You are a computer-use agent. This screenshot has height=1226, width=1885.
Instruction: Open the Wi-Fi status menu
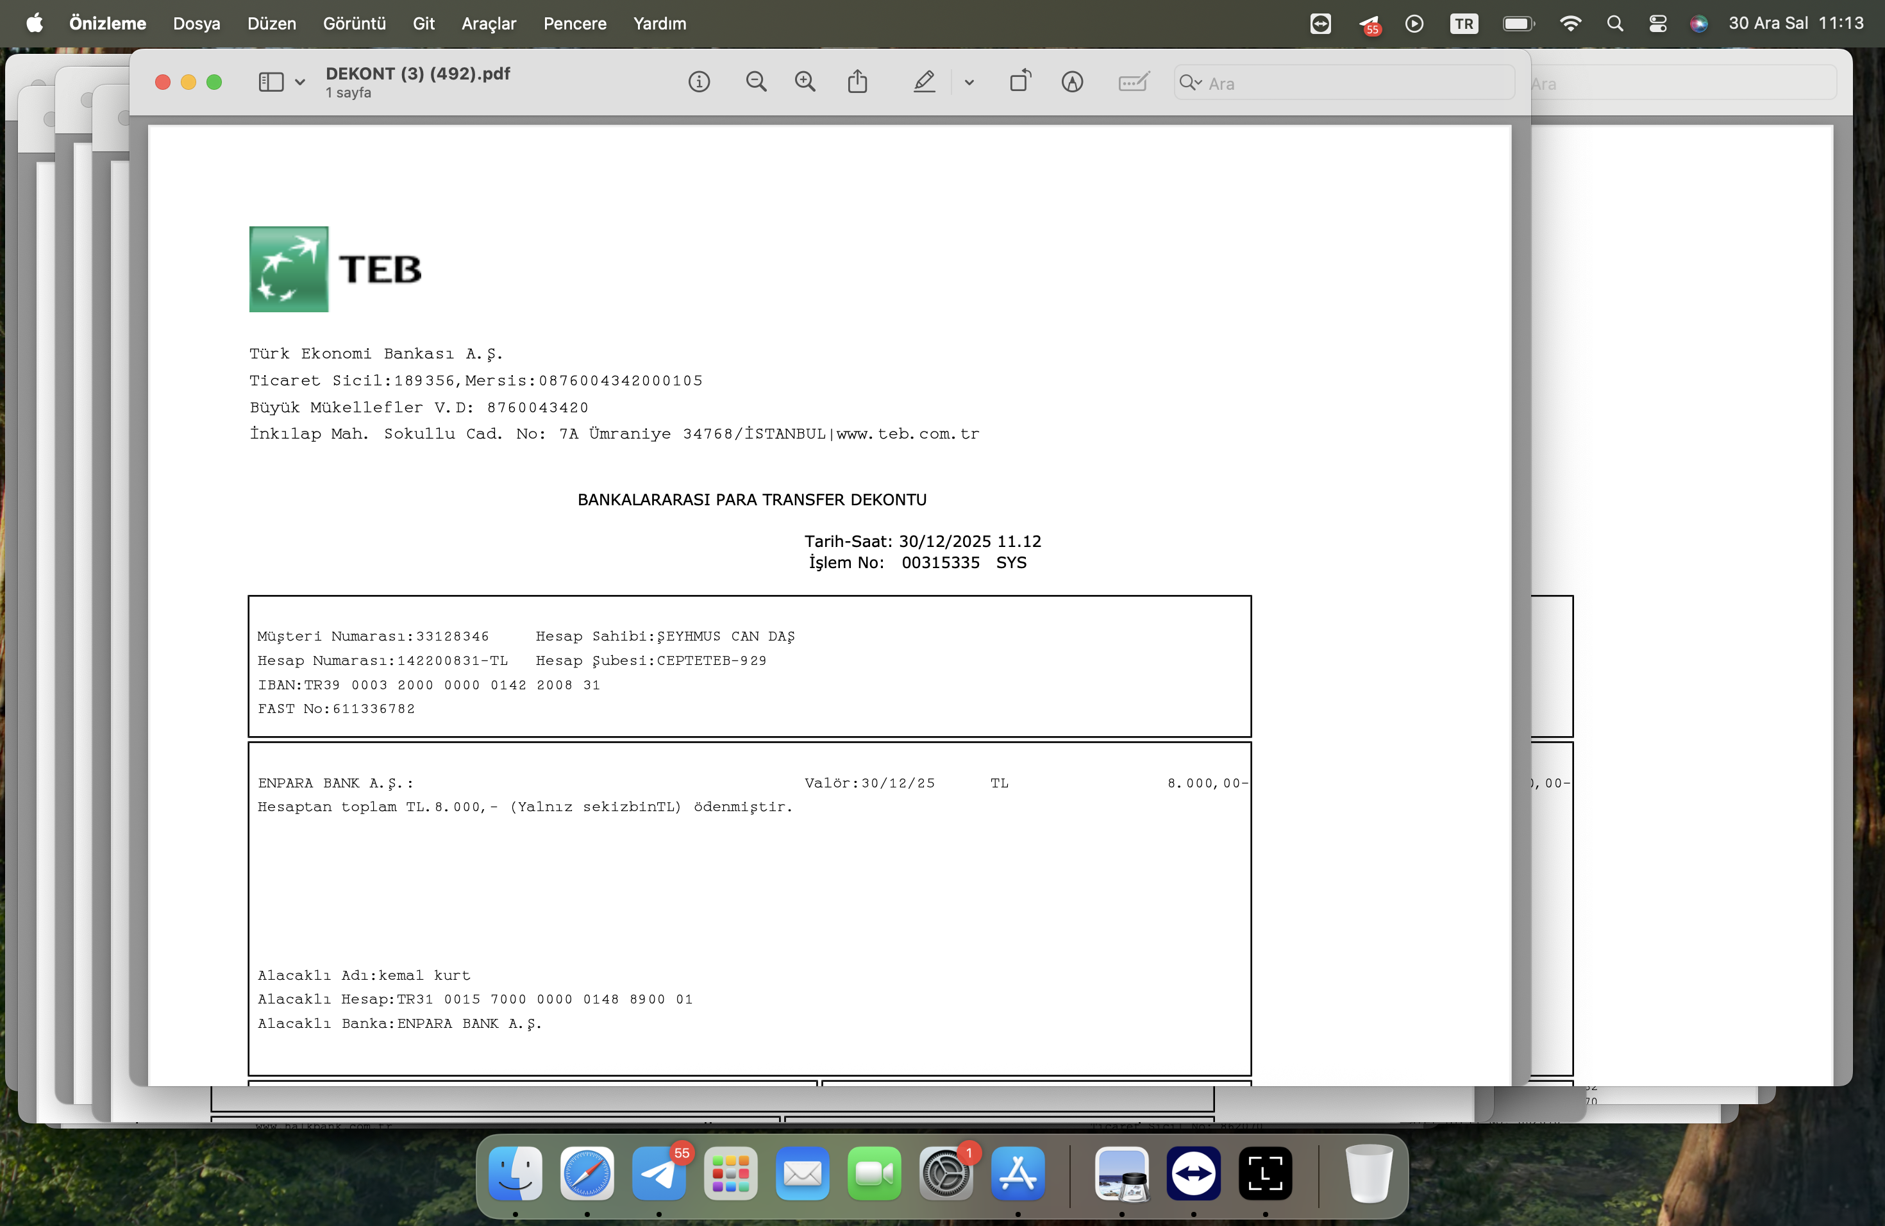(1570, 24)
